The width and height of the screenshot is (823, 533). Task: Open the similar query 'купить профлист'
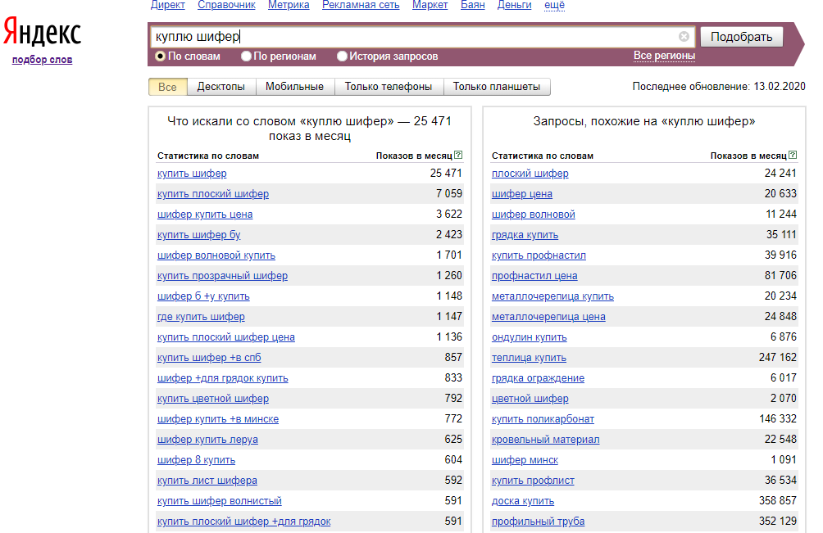533,480
